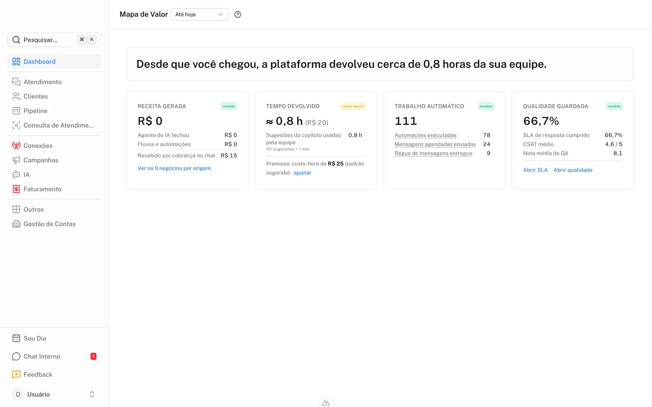Screen dimensions: 652x407
Task: Click the help question mark icon
Action: [238, 15]
